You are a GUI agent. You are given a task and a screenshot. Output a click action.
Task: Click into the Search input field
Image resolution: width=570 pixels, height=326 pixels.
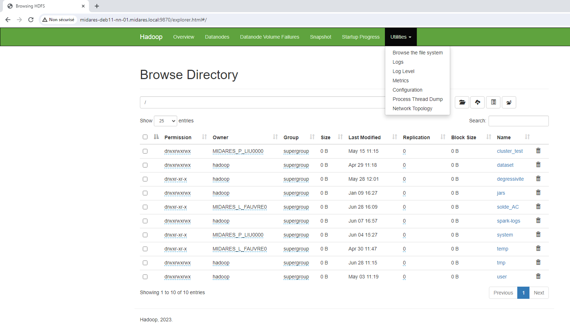518,121
